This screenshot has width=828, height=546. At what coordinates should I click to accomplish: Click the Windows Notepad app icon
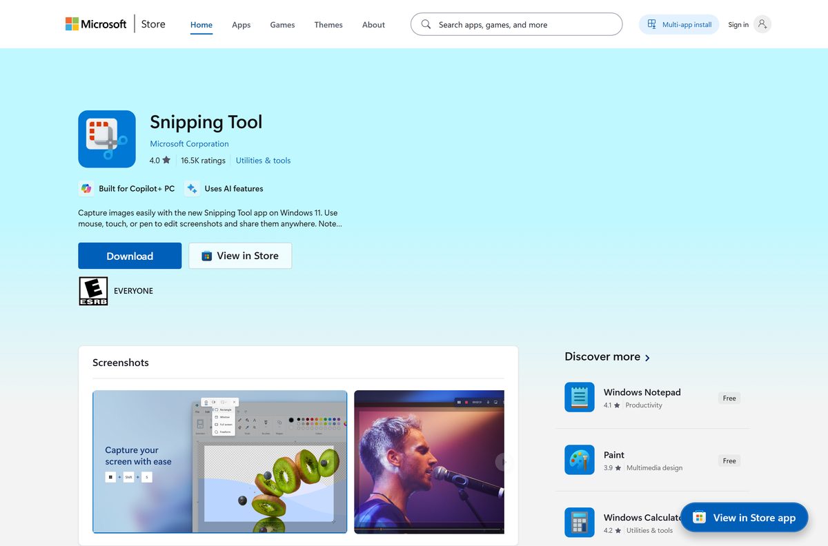click(579, 398)
